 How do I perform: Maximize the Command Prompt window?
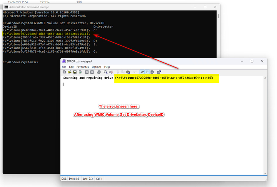pyautogui.click(x=205, y=7)
